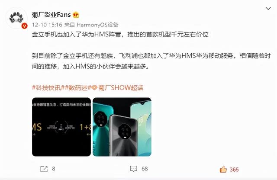Click the orange verified V badge
This screenshot has width=277, height=180.
pyautogui.click(x=24, y=26)
